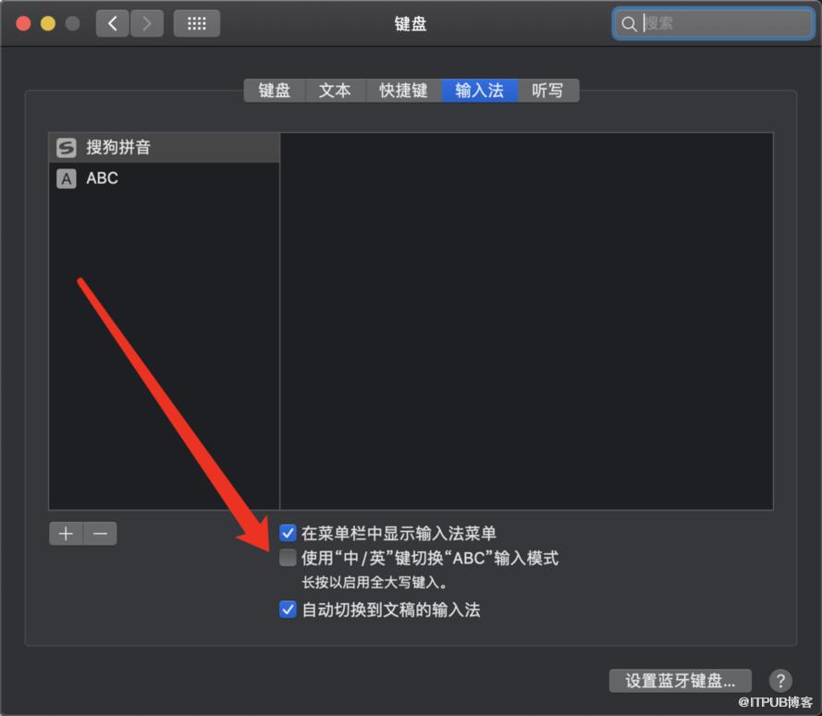Close the 键盘 window
Screen dimensions: 822x716
[x=23, y=24]
